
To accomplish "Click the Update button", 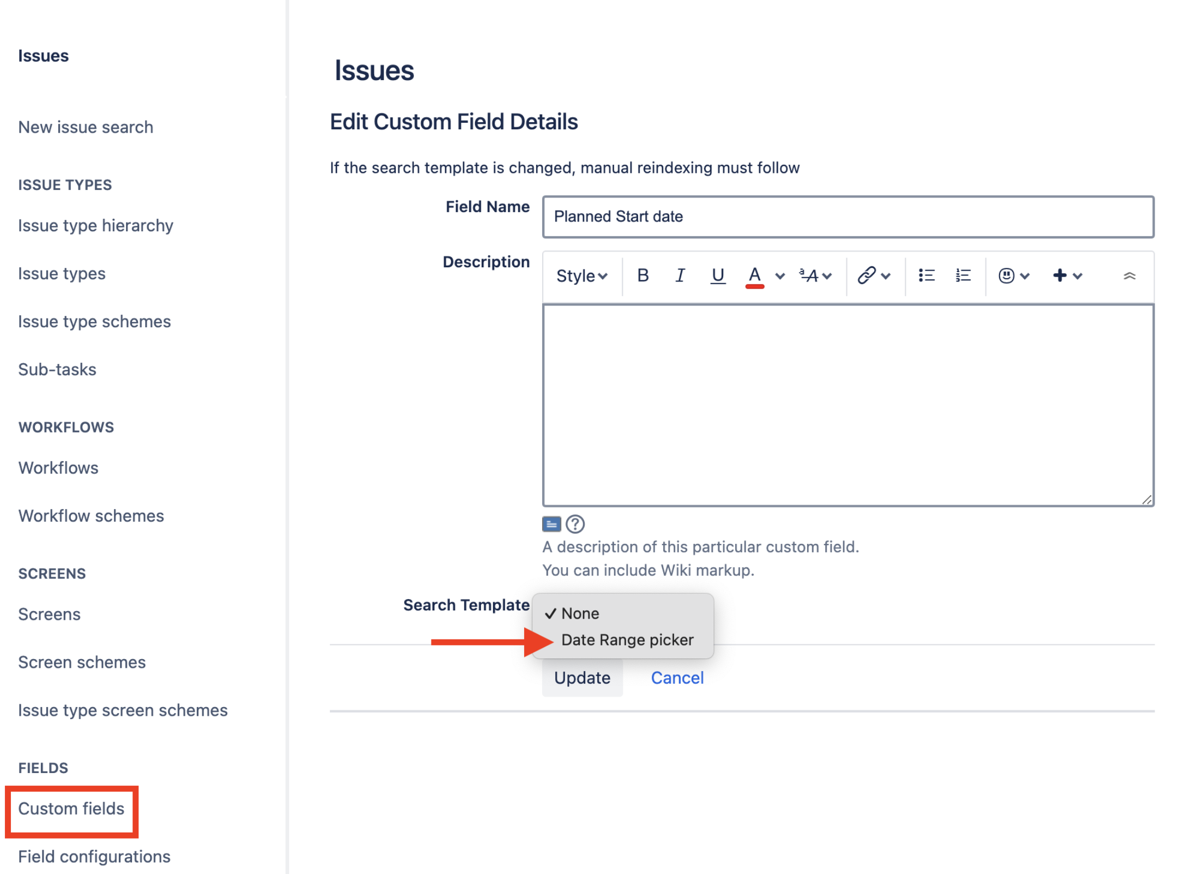I will coord(582,678).
